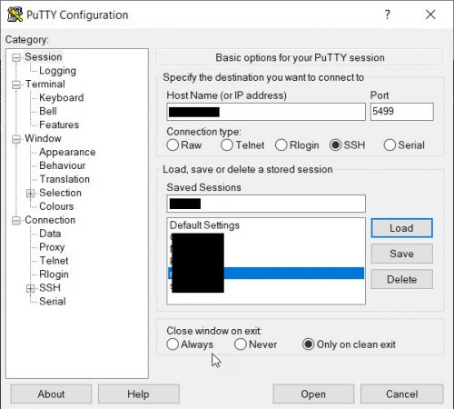454x409 pixels.
Task: Click the Saved Sessions name field
Action: (266, 204)
